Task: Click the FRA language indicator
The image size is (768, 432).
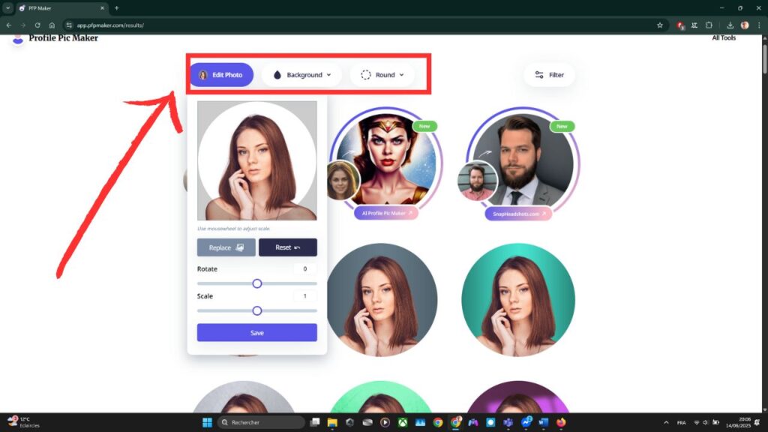Action: 681,422
